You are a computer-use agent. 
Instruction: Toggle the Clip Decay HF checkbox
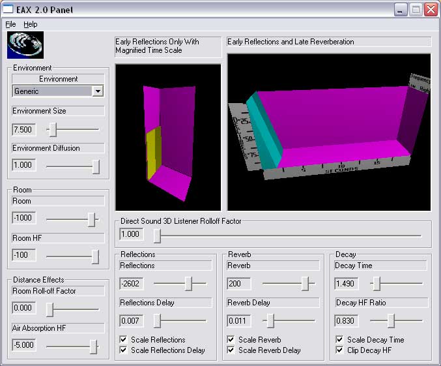tap(339, 350)
